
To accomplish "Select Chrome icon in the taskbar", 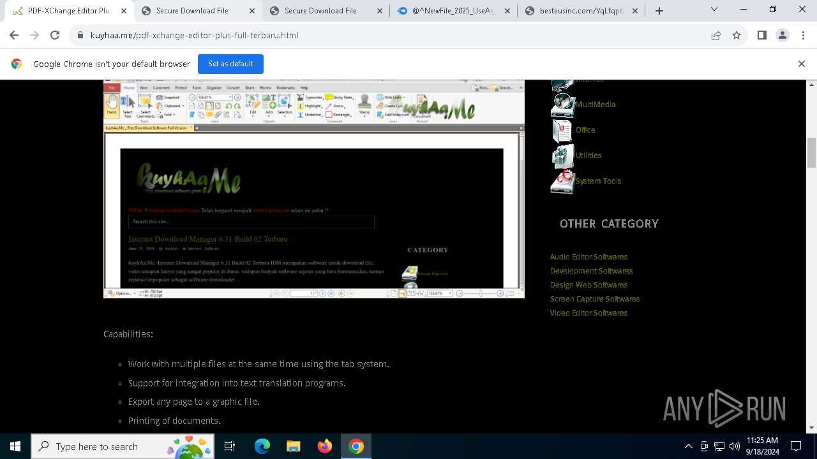I will click(x=356, y=446).
